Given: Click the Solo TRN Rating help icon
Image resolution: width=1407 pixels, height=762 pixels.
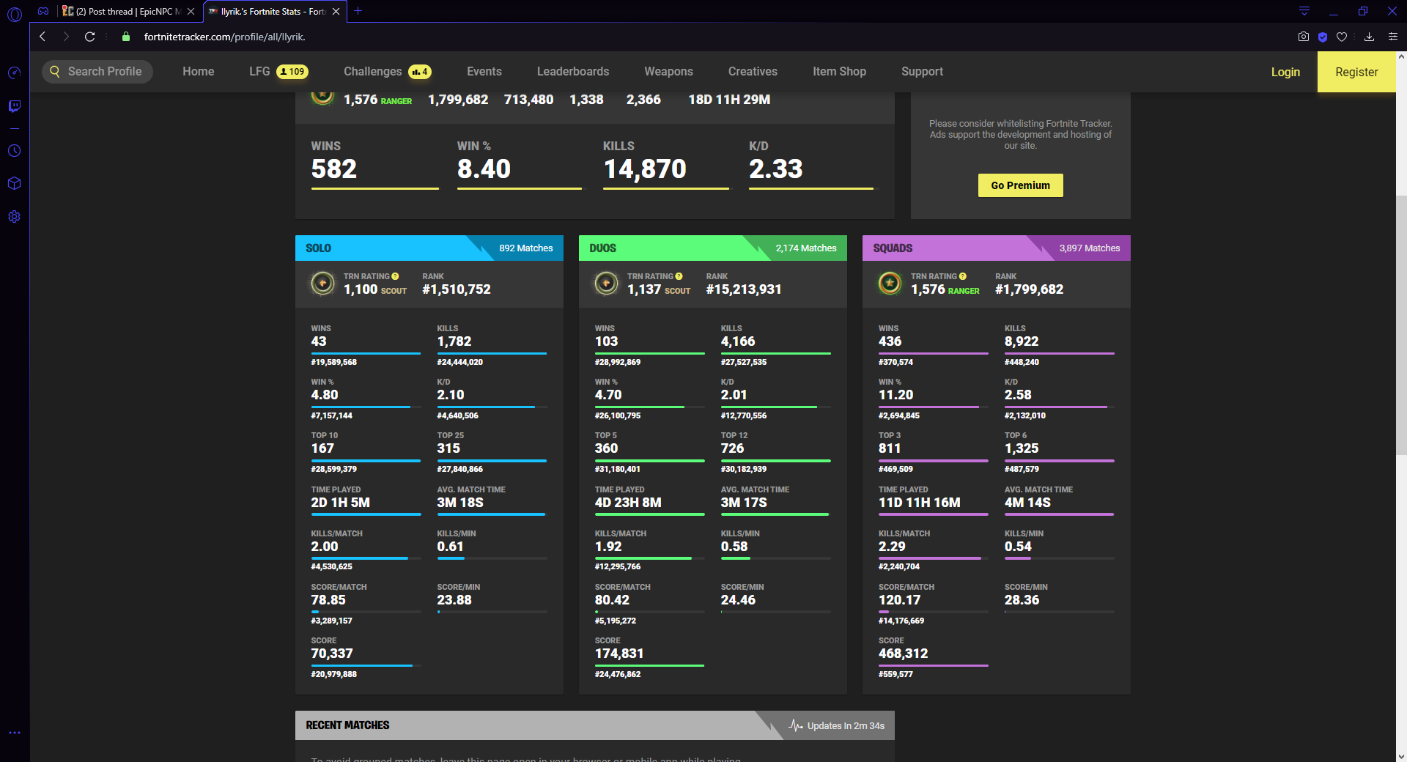Looking at the screenshot, I should pos(395,276).
